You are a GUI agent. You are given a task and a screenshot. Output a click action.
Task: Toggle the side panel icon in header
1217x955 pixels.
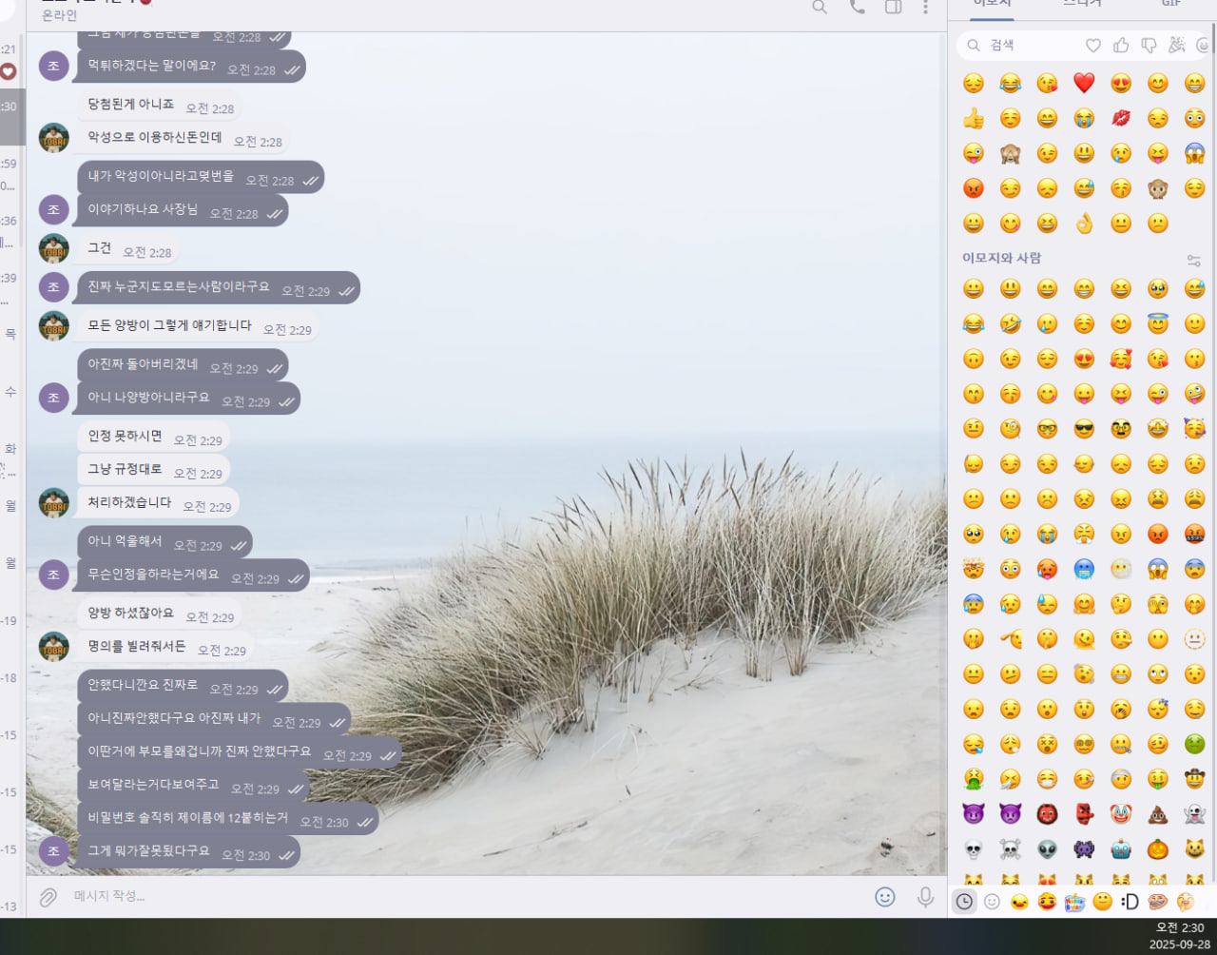pyautogui.click(x=893, y=8)
